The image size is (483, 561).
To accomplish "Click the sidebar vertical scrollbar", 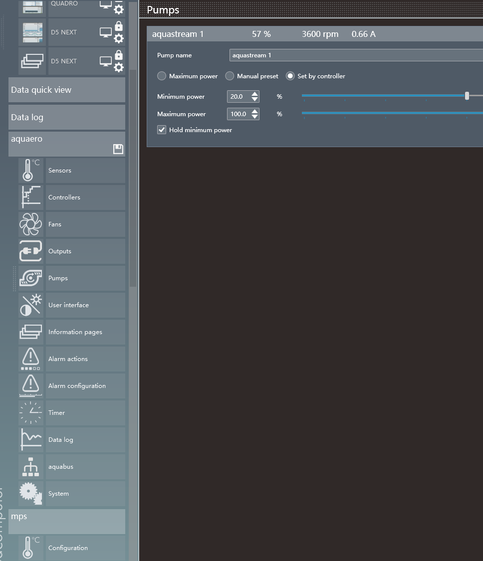I will (x=133, y=178).
